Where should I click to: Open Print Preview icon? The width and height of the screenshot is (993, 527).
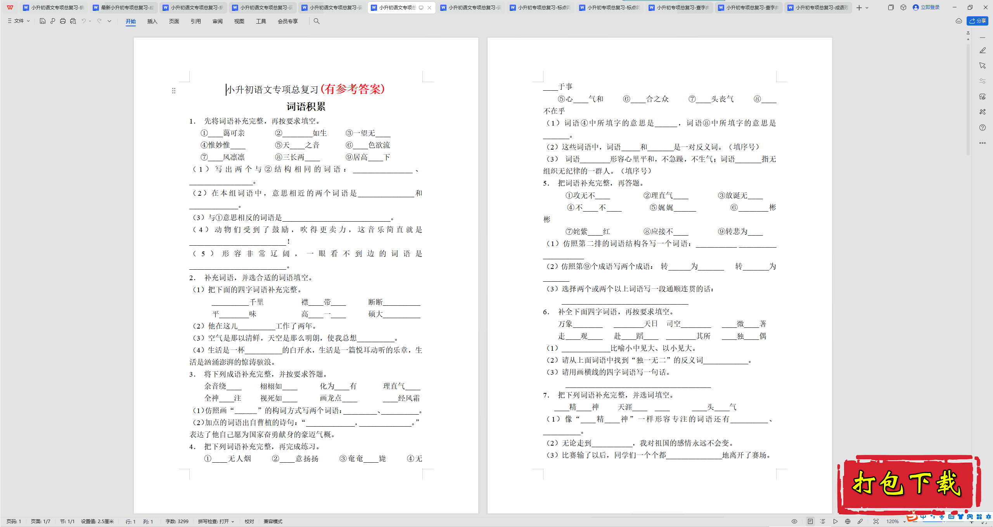point(73,21)
